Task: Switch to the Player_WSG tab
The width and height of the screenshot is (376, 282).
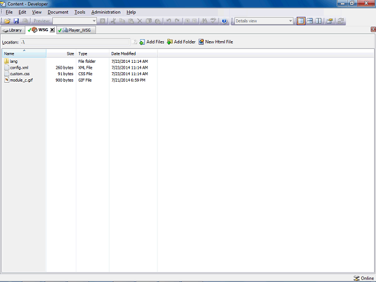Action: click(x=76, y=30)
